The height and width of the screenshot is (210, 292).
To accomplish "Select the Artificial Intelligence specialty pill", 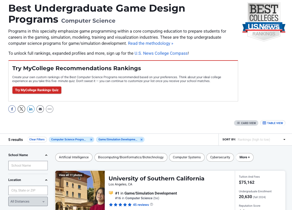I will pyautogui.click(x=74, y=157).
